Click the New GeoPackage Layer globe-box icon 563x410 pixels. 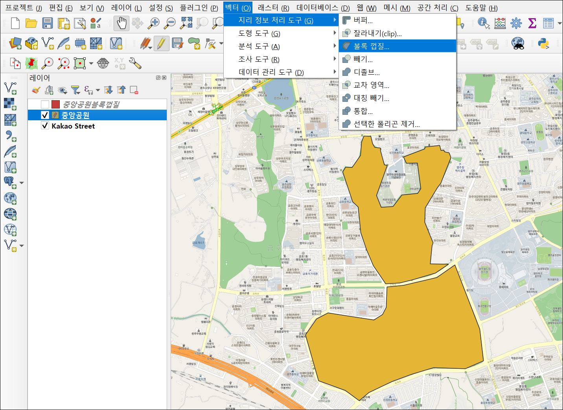coord(31,43)
